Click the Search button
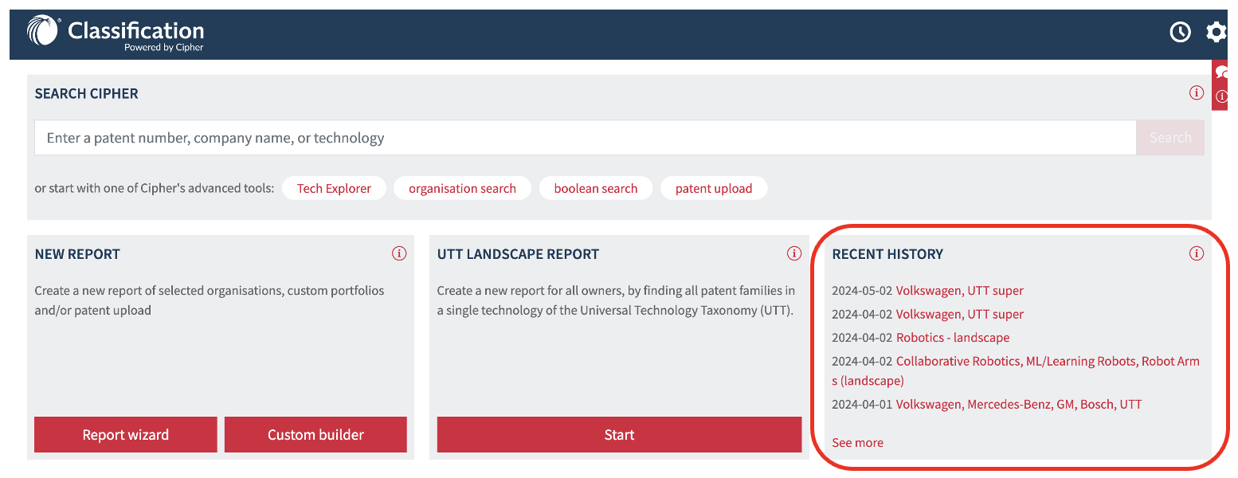 1170,138
